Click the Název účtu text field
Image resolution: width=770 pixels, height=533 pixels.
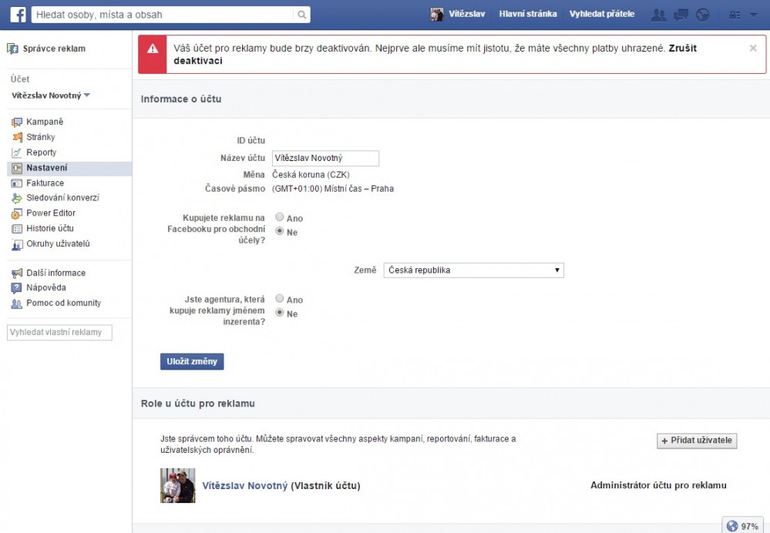(x=325, y=158)
